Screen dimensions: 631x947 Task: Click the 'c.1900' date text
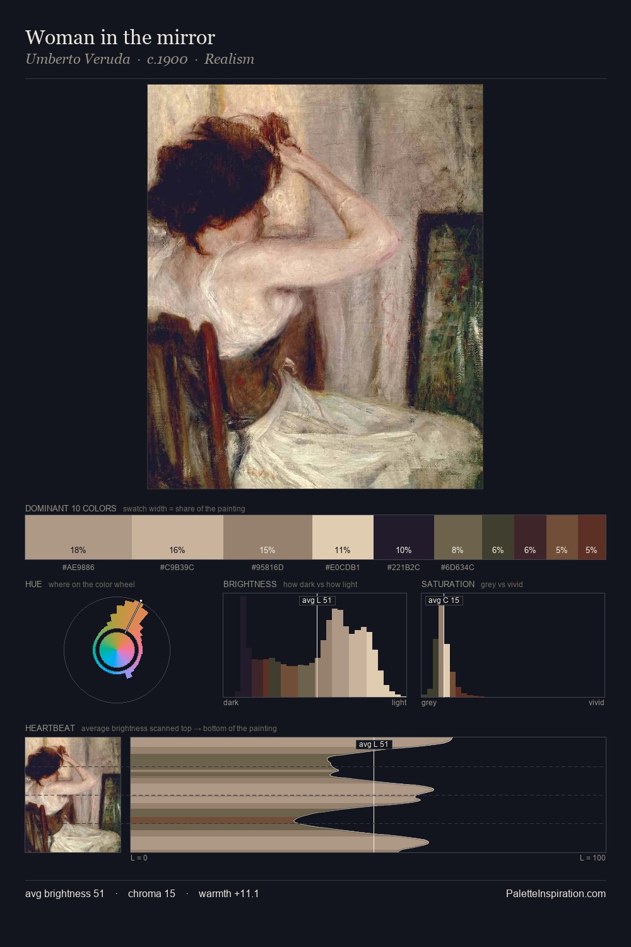click(167, 59)
